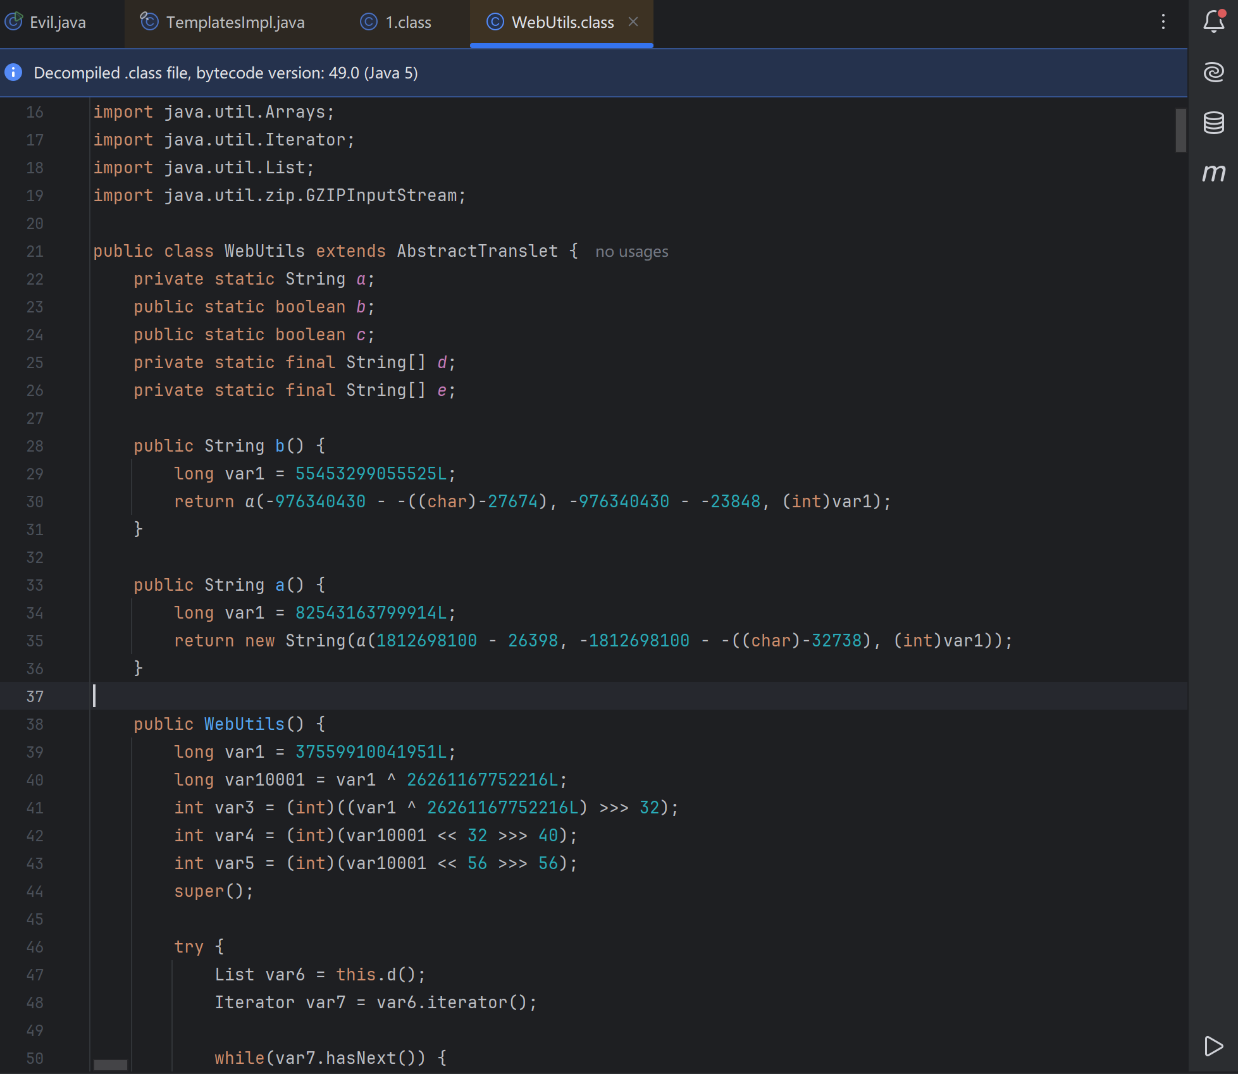
Task: Click 'int var3' on line 41
Action: (x=214, y=808)
